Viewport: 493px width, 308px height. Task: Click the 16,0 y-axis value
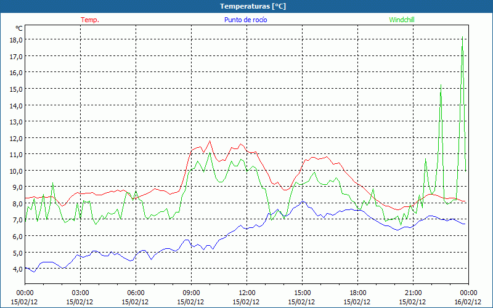point(16,73)
